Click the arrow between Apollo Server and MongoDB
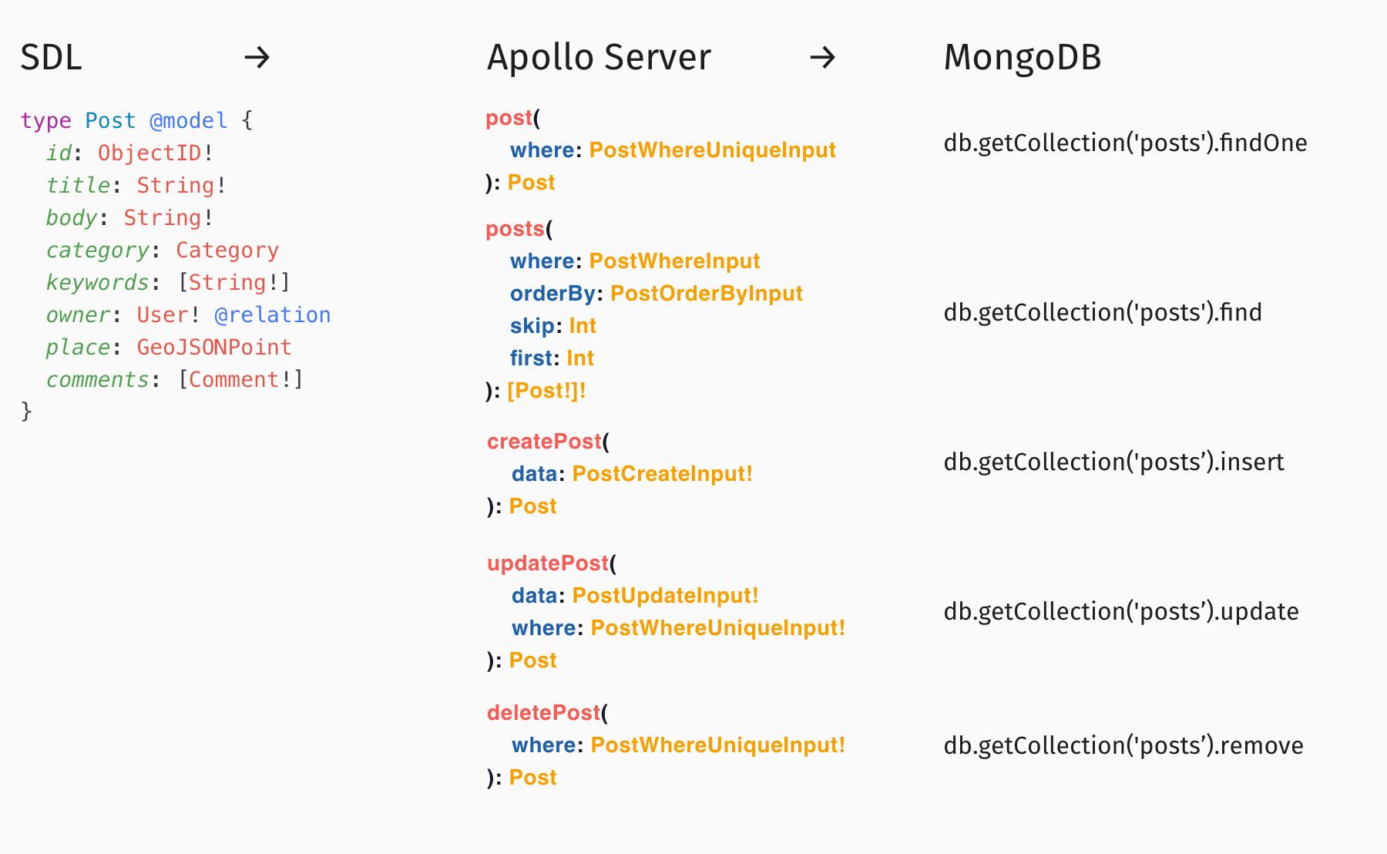The width and height of the screenshot is (1387, 854). tap(823, 57)
